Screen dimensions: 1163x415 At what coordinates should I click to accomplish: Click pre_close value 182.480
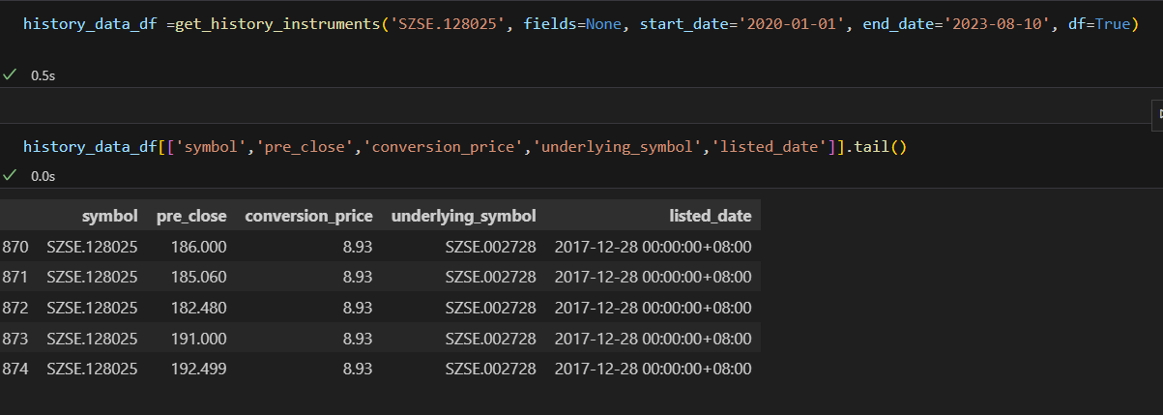pos(198,308)
